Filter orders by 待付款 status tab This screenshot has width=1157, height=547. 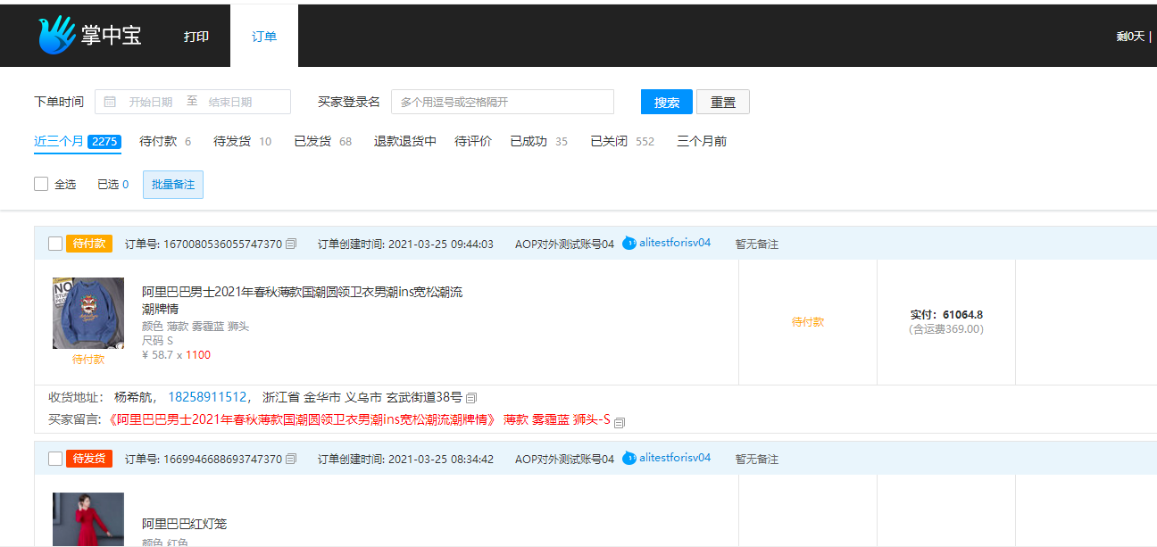click(166, 141)
